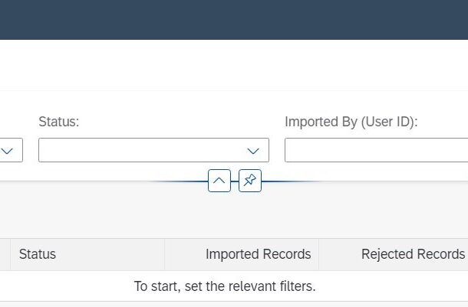Click the 'To start, set the relevant filters' message
468x307 pixels.
[x=225, y=286]
